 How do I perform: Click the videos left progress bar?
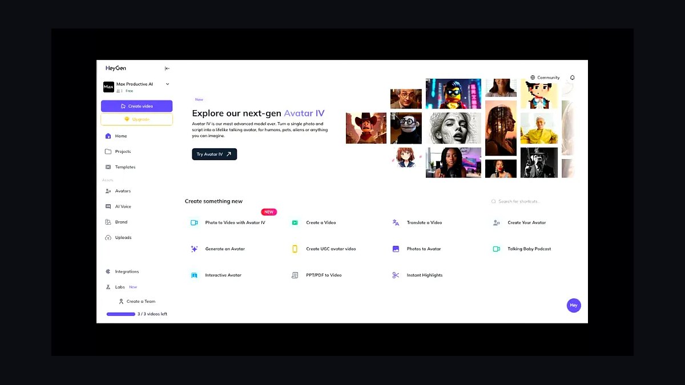coord(121,314)
